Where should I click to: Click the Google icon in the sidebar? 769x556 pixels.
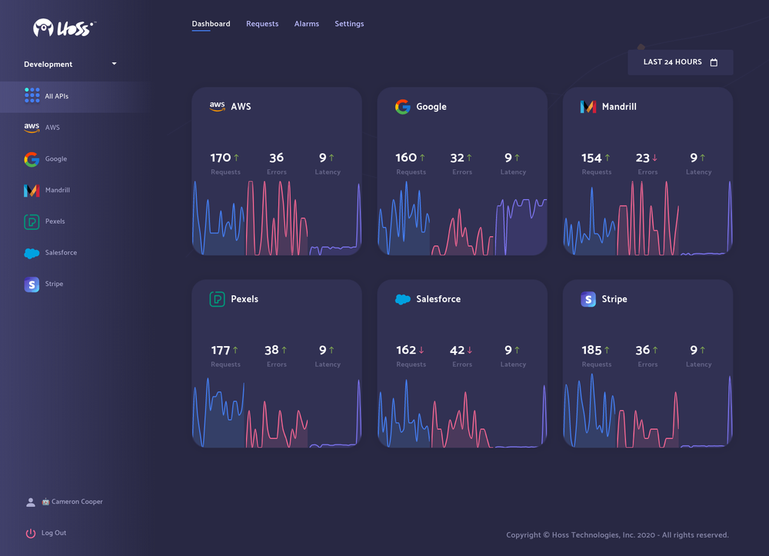[32, 159]
